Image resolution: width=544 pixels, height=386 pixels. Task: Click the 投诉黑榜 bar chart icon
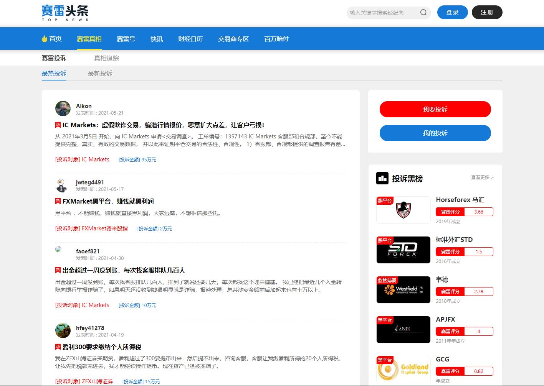[382, 178]
